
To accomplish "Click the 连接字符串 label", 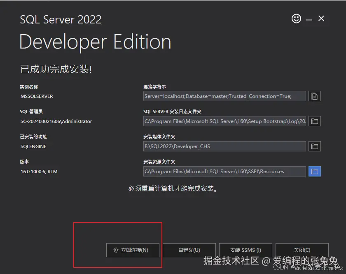I will (x=155, y=87).
